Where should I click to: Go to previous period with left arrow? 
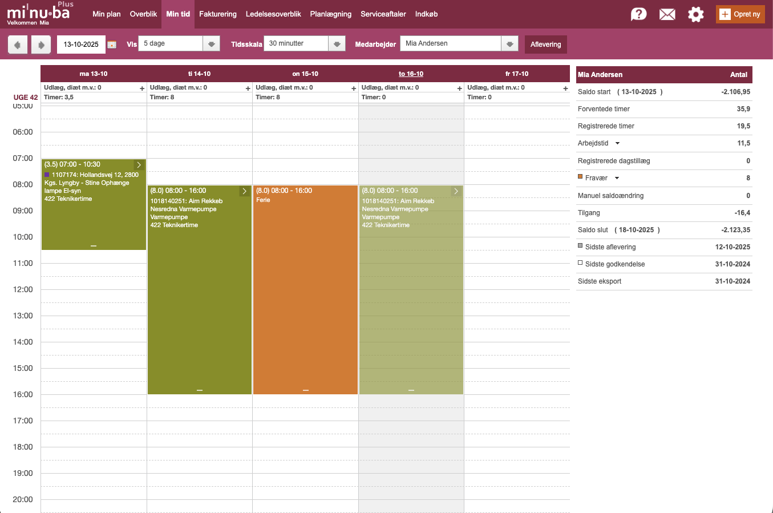(18, 45)
